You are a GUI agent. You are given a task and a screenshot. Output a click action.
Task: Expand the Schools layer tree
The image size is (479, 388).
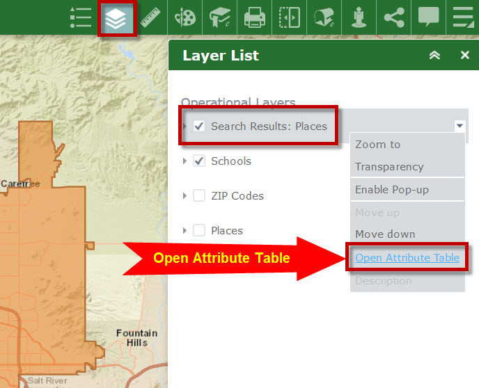click(184, 161)
